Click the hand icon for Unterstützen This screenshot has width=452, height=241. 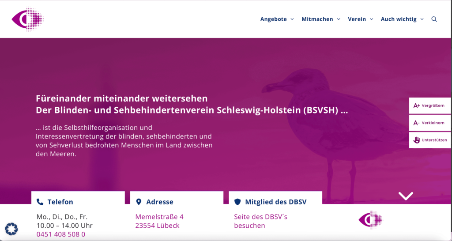coord(417,140)
